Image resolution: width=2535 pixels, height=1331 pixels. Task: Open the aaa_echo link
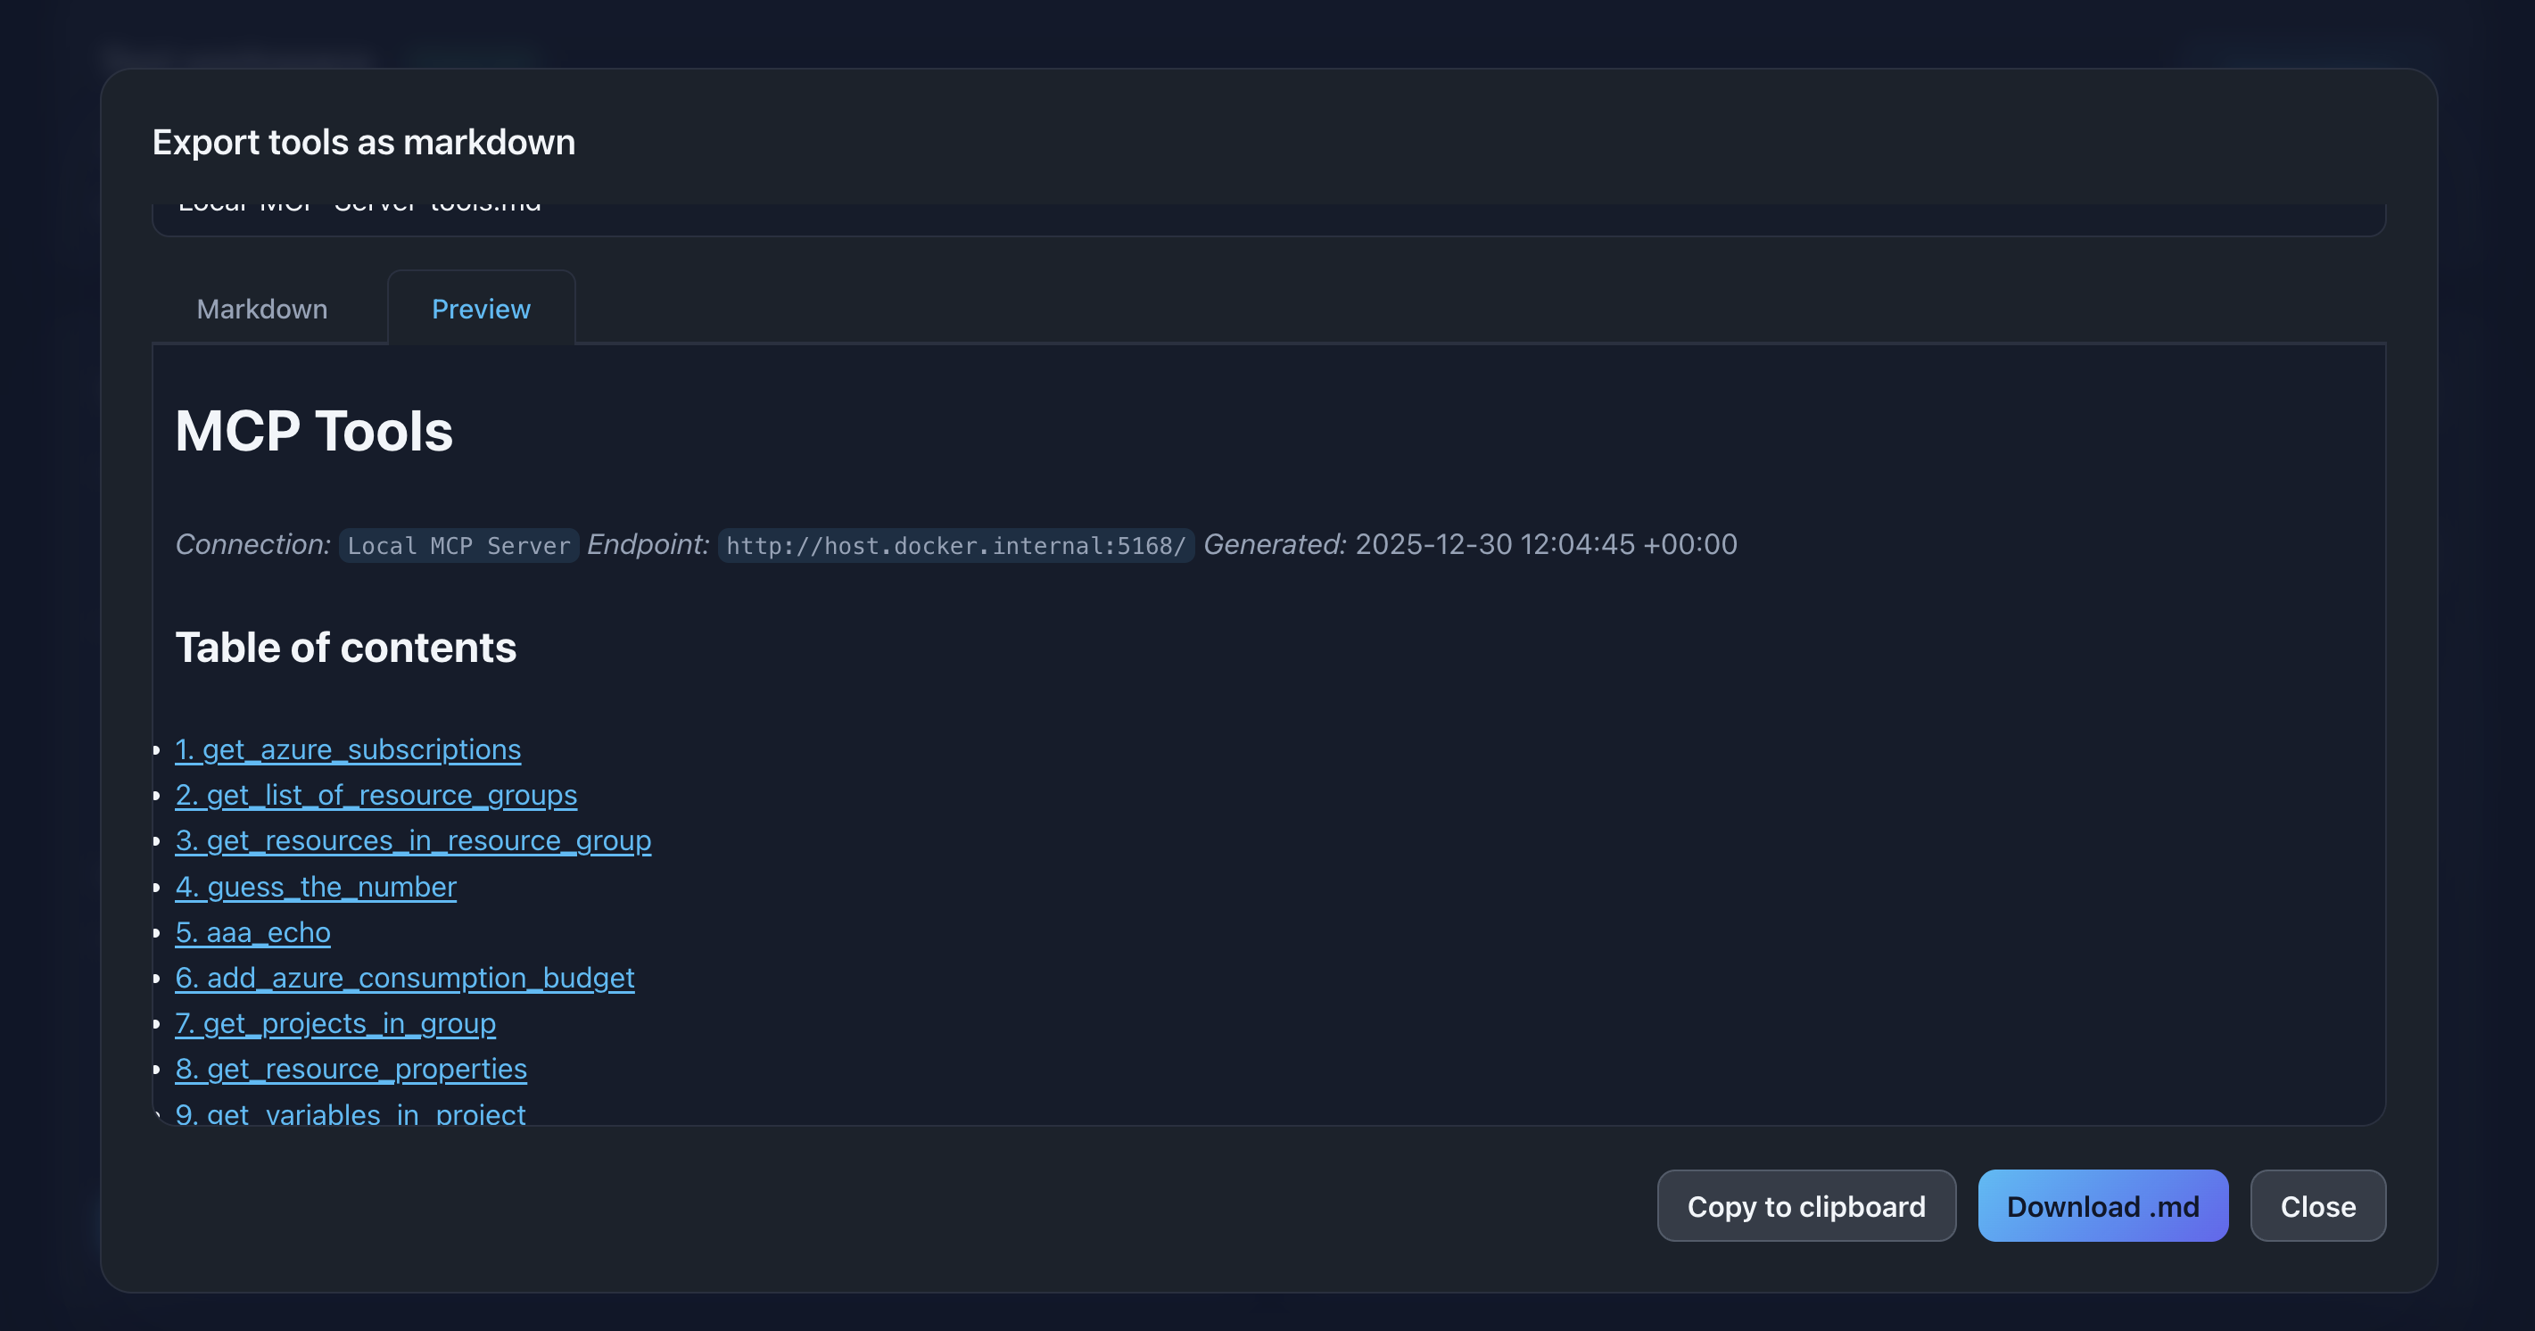253,932
